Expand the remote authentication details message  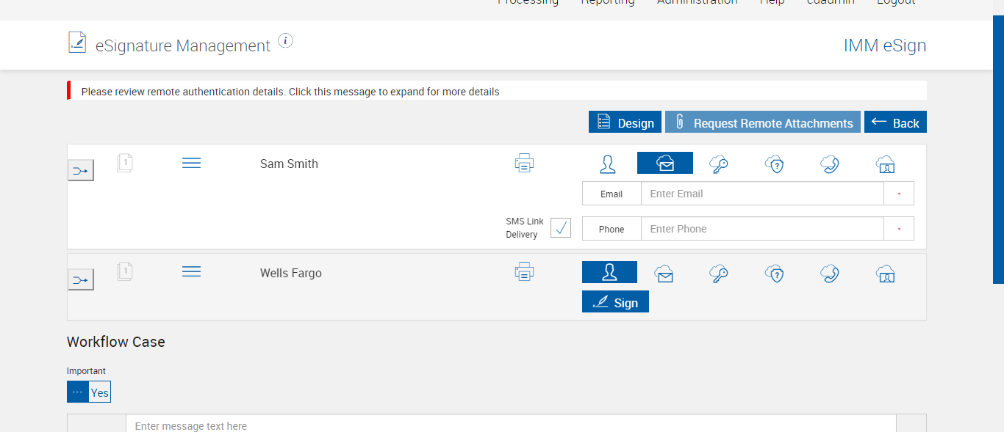coord(290,92)
